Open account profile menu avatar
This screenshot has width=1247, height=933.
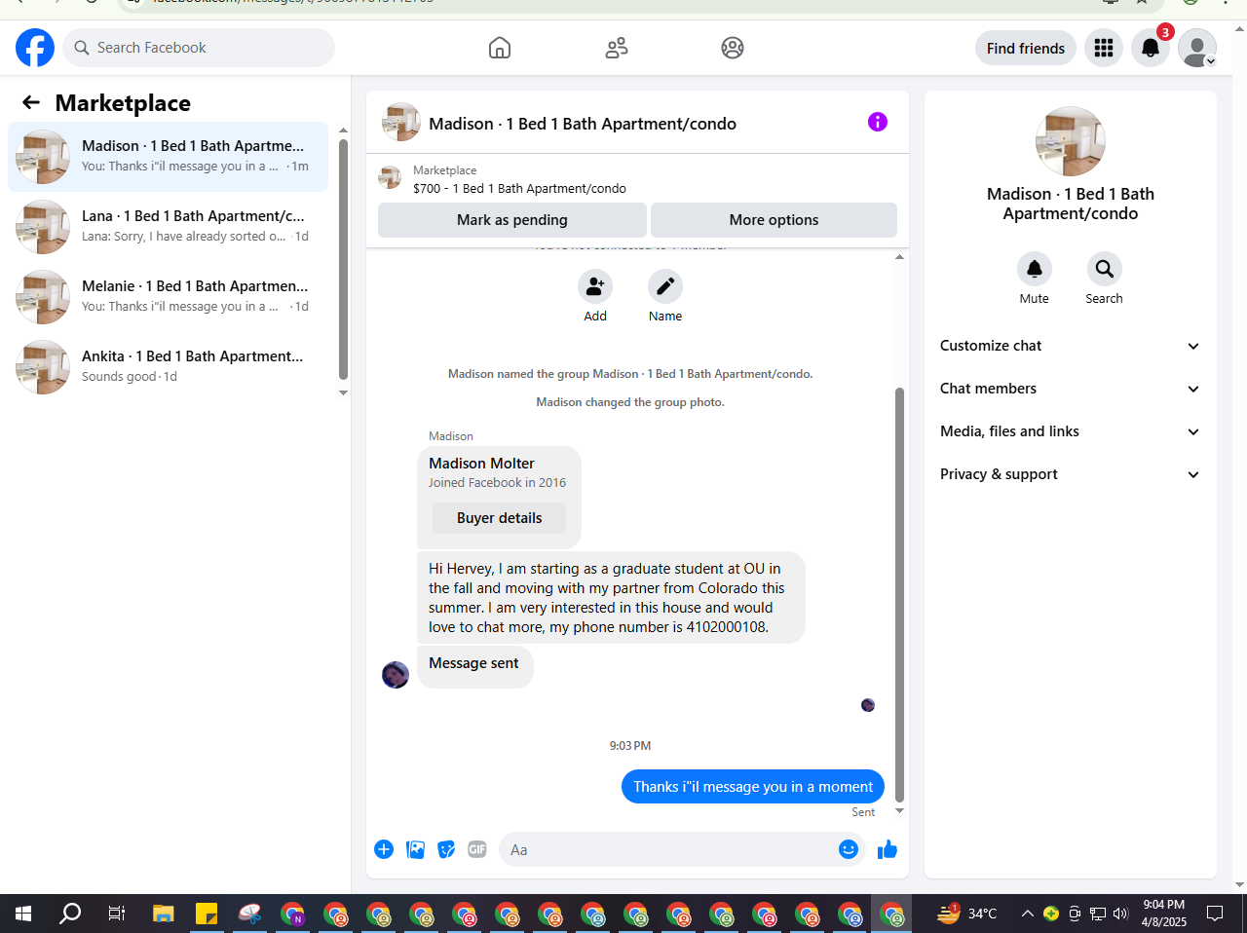click(1197, 48)
